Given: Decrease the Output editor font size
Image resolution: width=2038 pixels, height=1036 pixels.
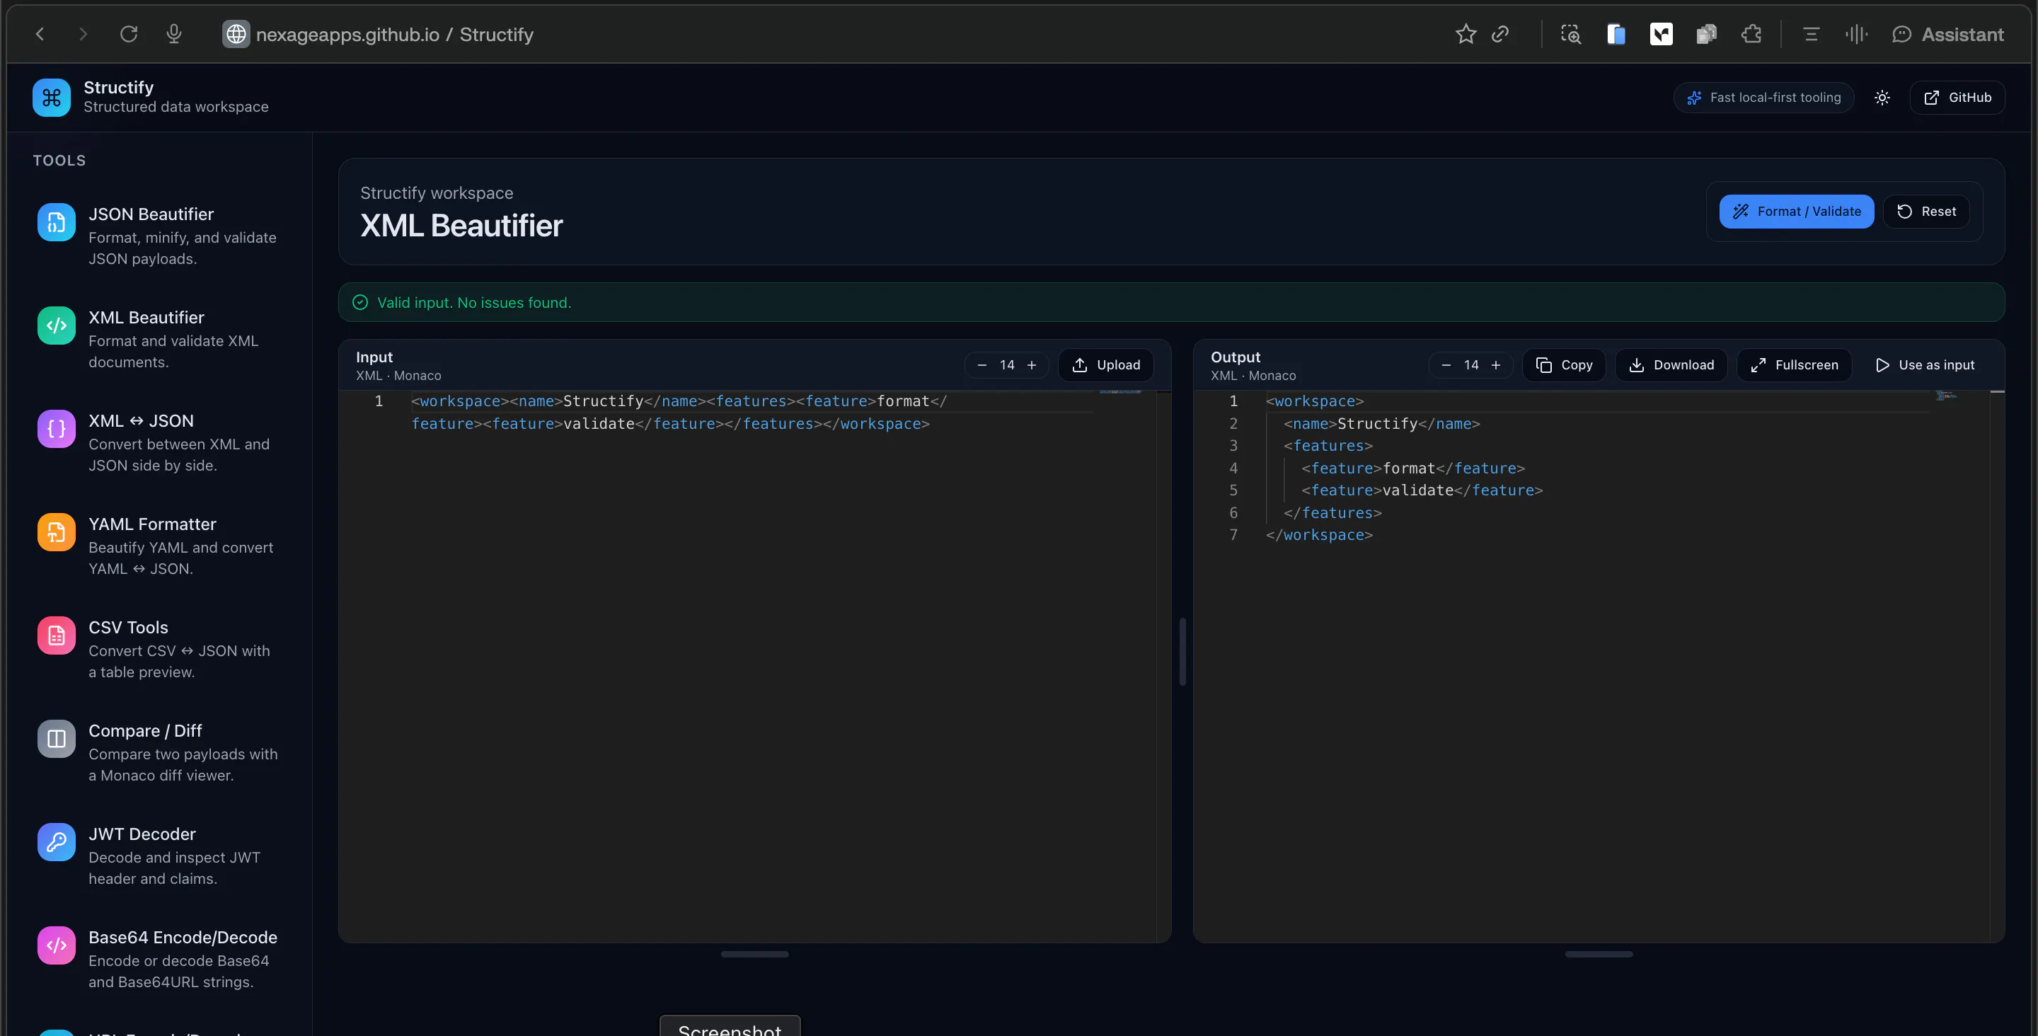Looking at the screenshot, I should coord(1446,365).
